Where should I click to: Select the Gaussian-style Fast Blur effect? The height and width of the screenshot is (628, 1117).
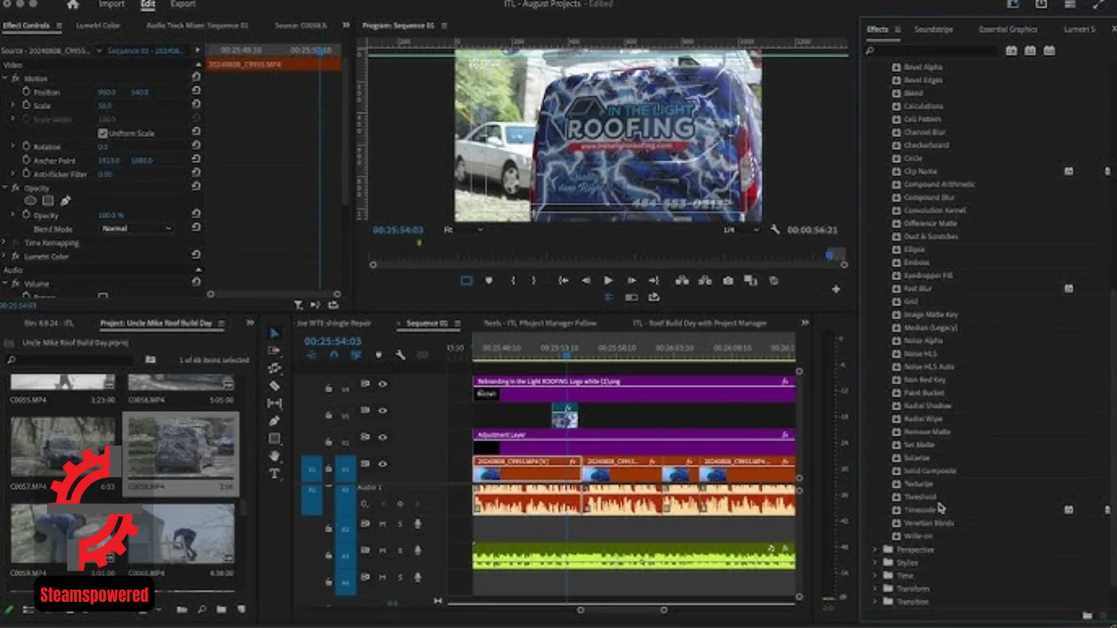point(918,288)
